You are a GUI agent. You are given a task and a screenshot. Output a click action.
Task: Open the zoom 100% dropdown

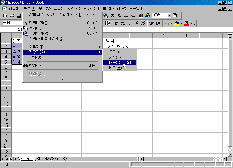169,16
